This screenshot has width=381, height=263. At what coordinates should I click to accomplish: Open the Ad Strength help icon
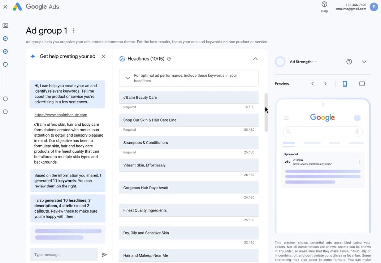349,62
